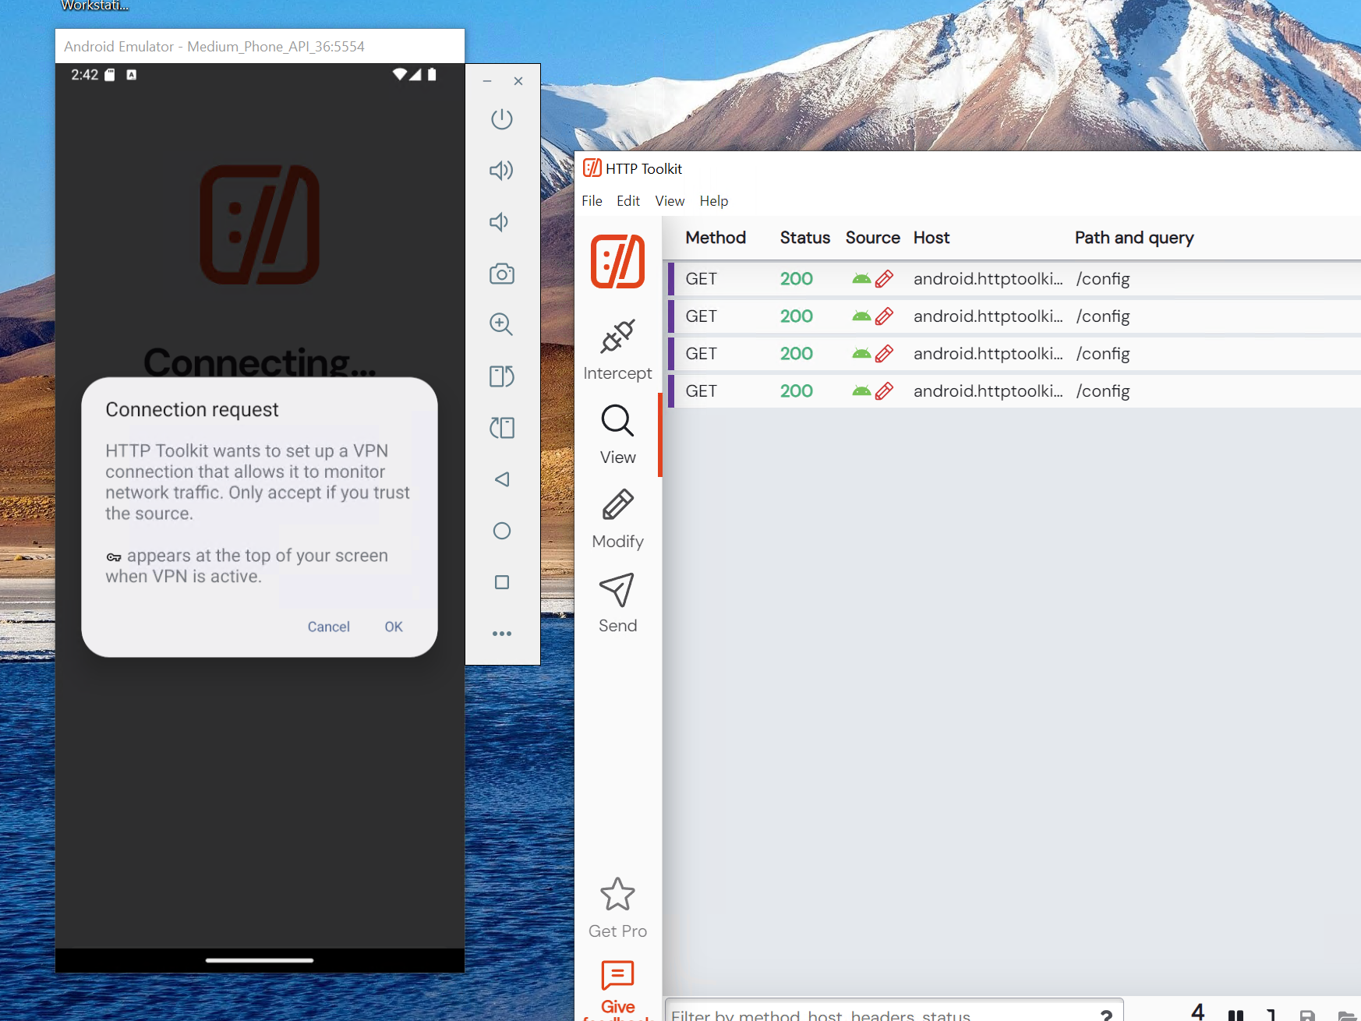
Task: Click Android source icon in fourth GET row
Action: [861, 391]
